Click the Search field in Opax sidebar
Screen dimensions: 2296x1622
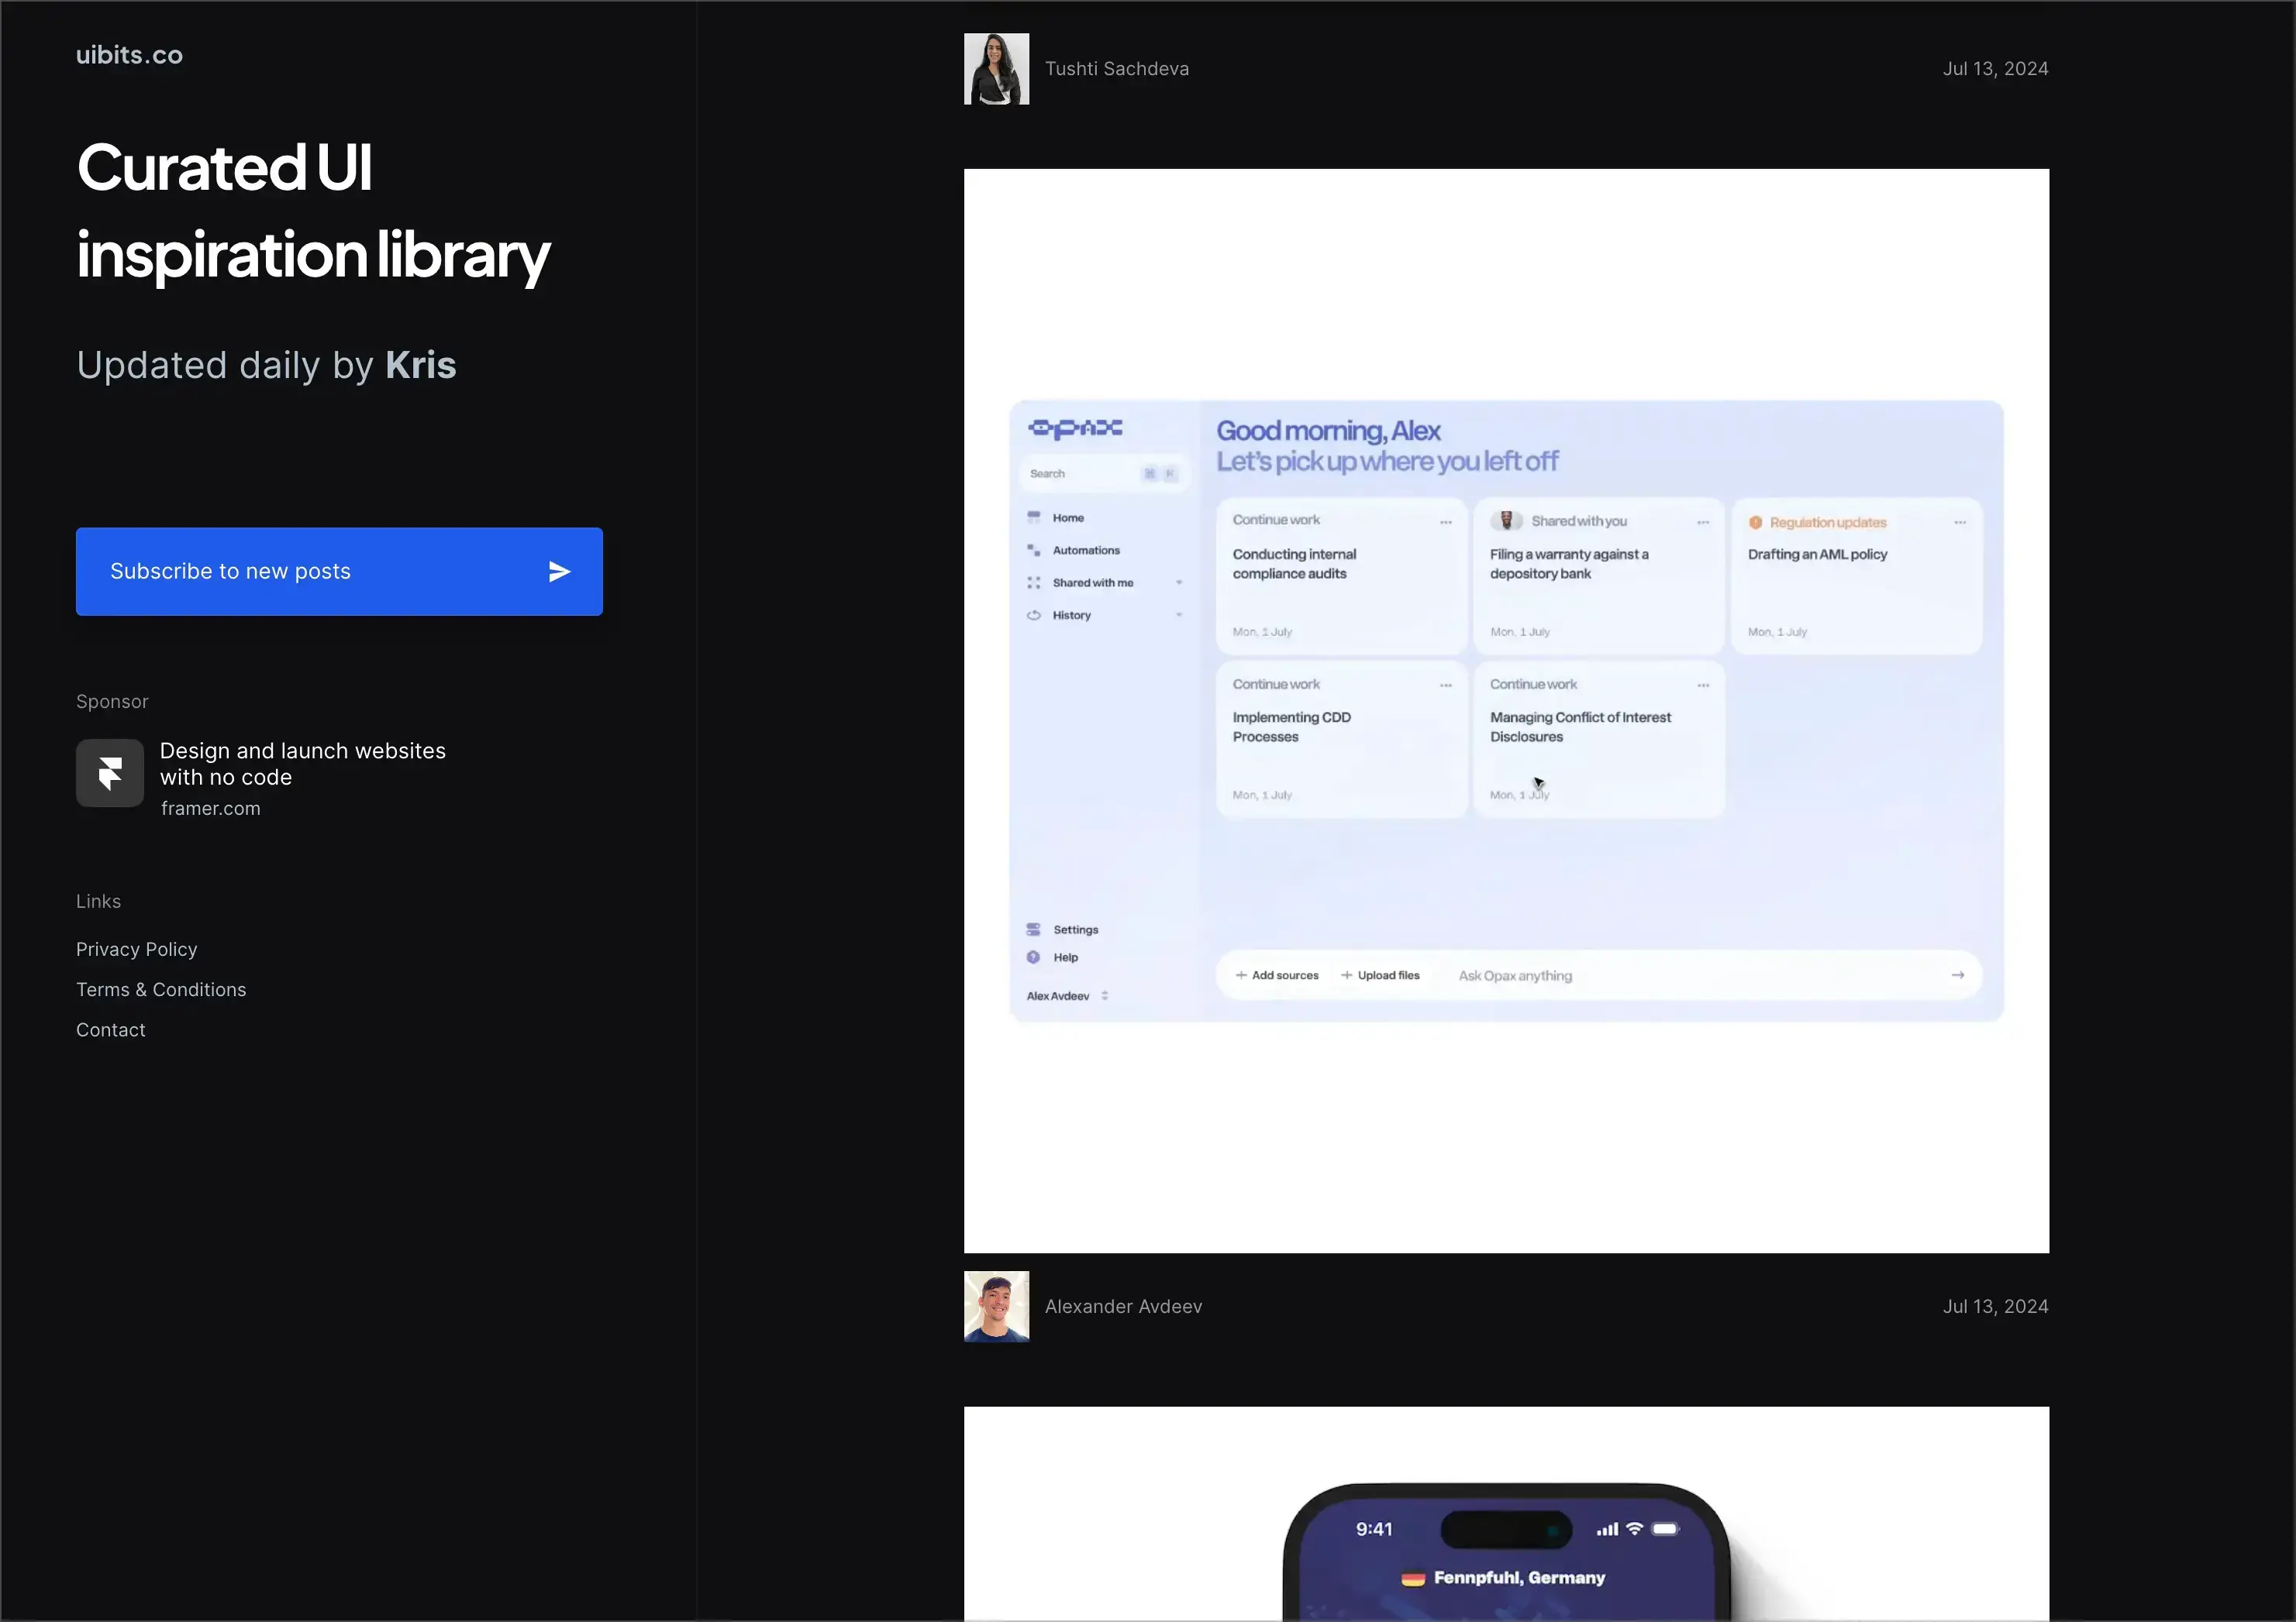point(1104,474)
